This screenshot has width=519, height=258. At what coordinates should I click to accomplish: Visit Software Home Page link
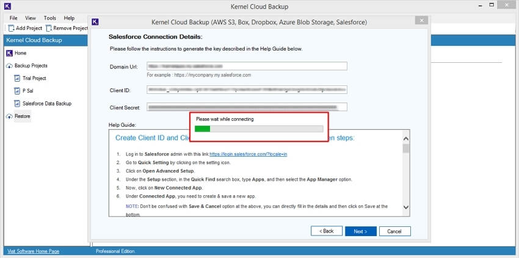pyautogui.click(x=34, y=251)
